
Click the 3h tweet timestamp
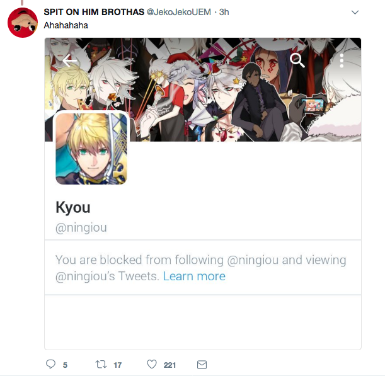224,12
